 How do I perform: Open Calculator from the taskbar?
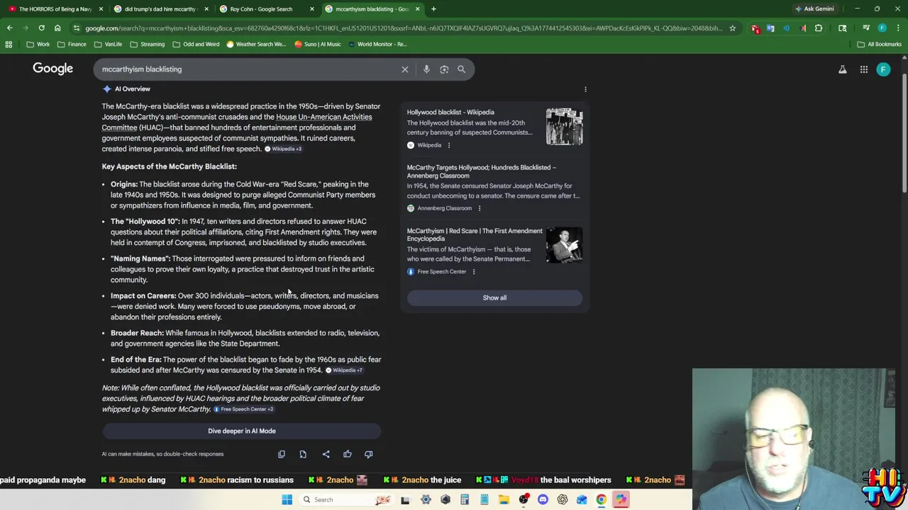pos(465,499)
